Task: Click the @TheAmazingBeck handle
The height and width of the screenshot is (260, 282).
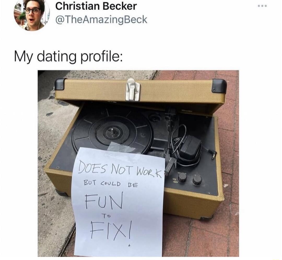Action: (101, 20)
